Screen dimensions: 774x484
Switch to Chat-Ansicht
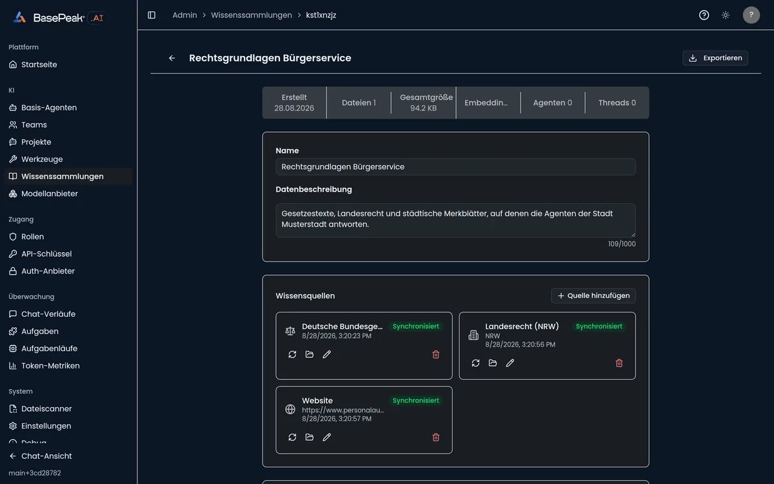[x=68, y=456]
